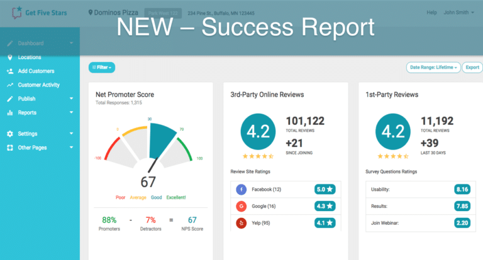Viewport: 483px width, 260px height.
Task: Click the Reports bar chart icon
Action: (x=10, y=112)
